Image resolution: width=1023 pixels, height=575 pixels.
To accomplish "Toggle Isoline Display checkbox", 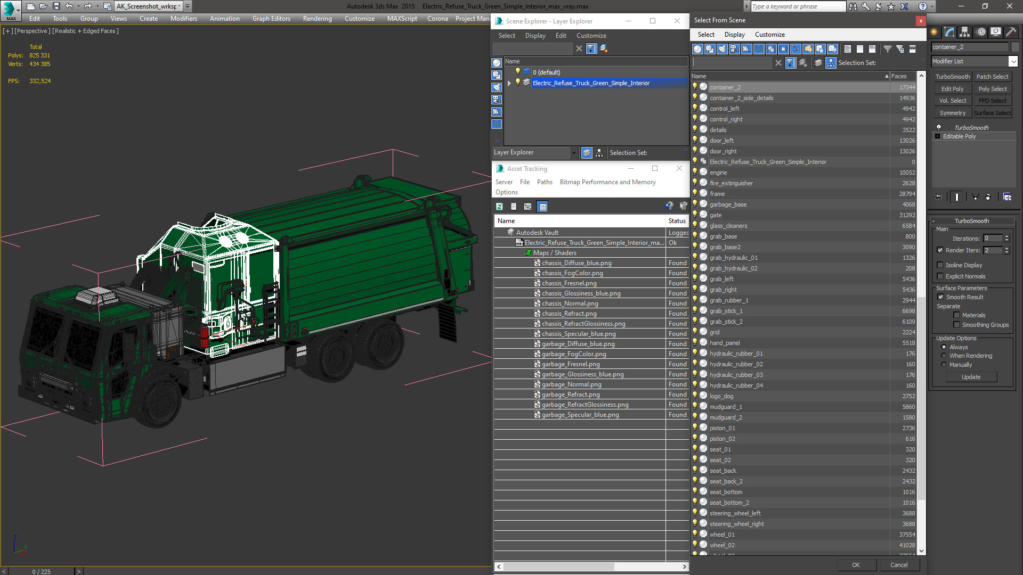I will tap(940, 265).
